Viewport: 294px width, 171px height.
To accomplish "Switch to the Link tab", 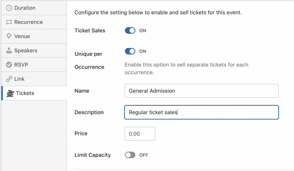I will pos(20,79).
